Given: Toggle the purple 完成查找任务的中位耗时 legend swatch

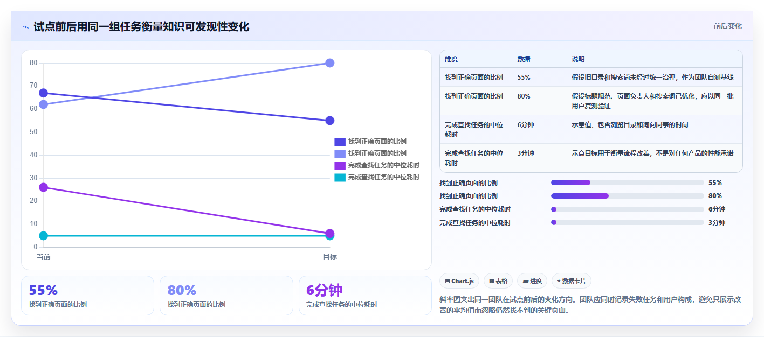Looking at the screenshot, I should [x=340, y=165].
